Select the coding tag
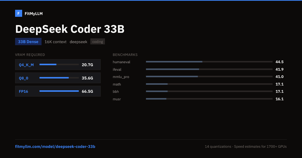302x158 pixels. (98, 42)
